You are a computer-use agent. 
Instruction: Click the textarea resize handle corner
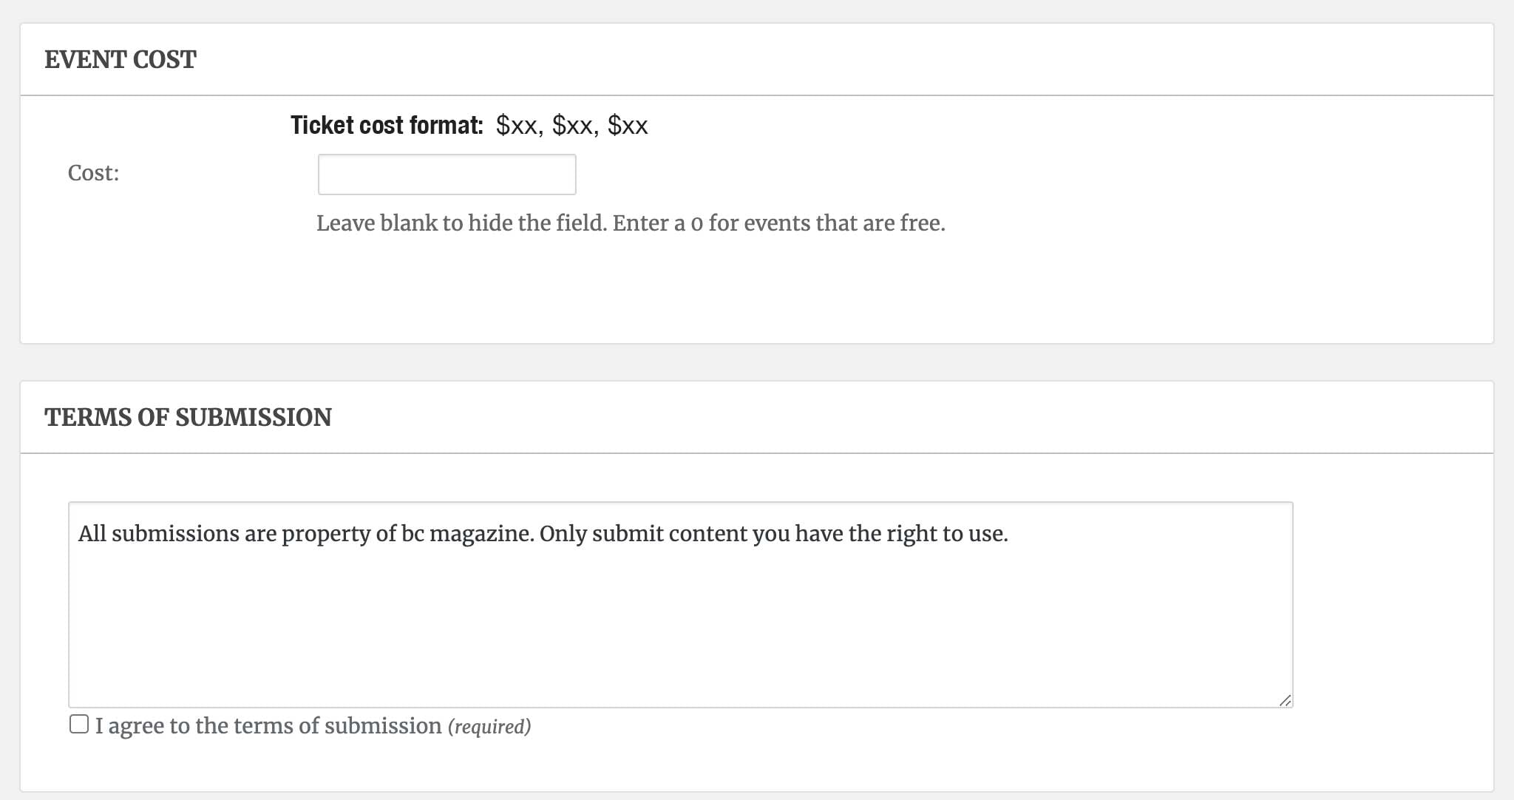1285,700
